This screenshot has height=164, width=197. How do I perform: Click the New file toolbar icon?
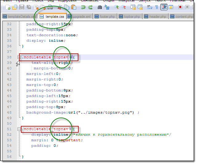coord(8,7)
